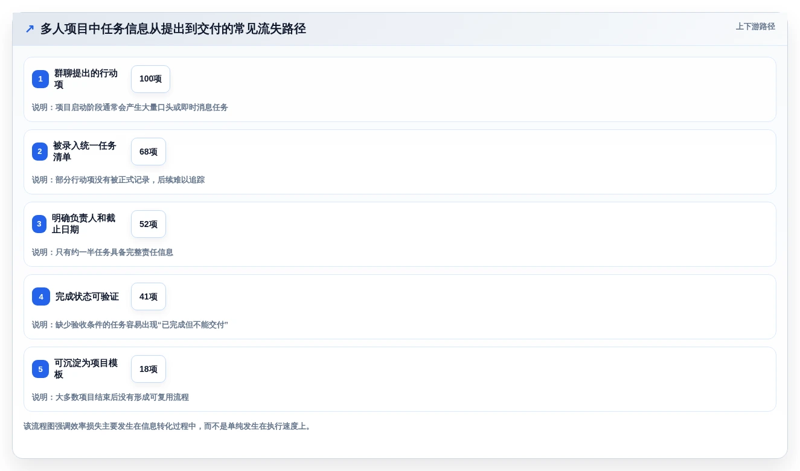Screen dimensions: 800x471
Task: Select the 18项 value chip
Action: coord(149,369)
